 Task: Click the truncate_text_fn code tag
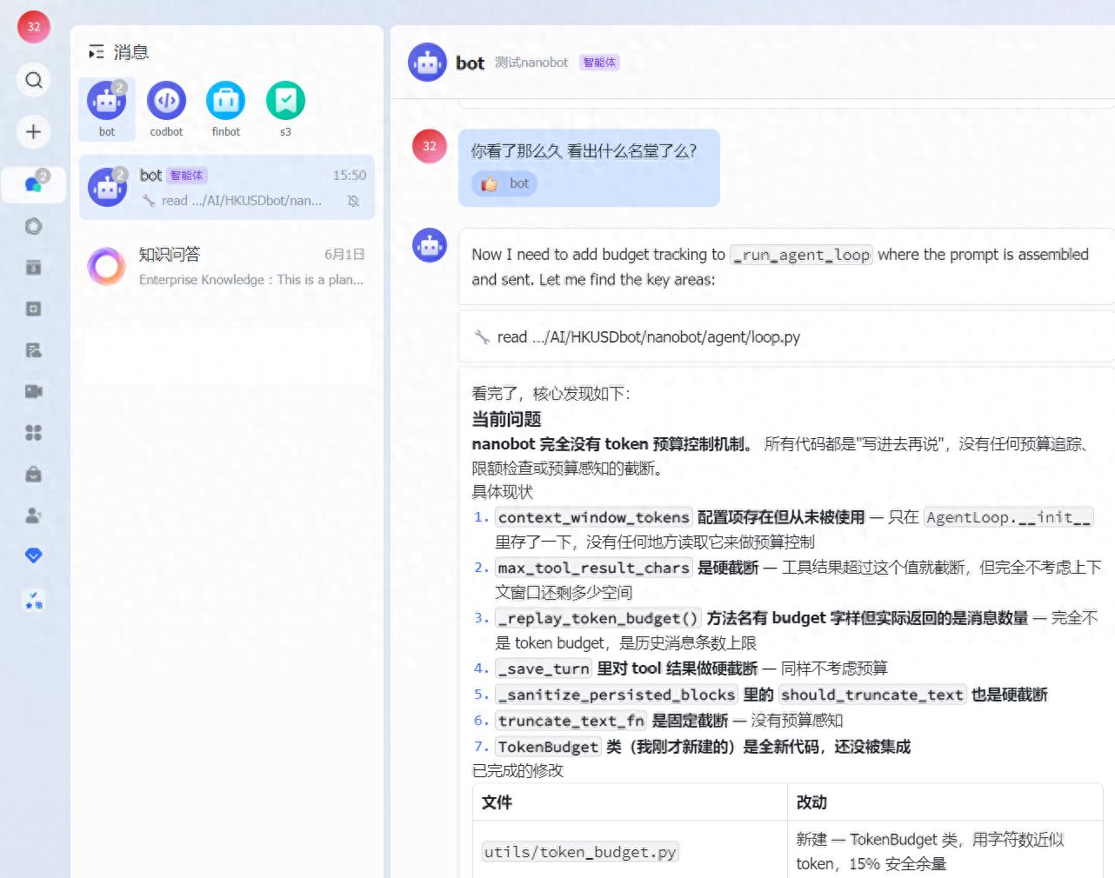click(x=571, y=721)
